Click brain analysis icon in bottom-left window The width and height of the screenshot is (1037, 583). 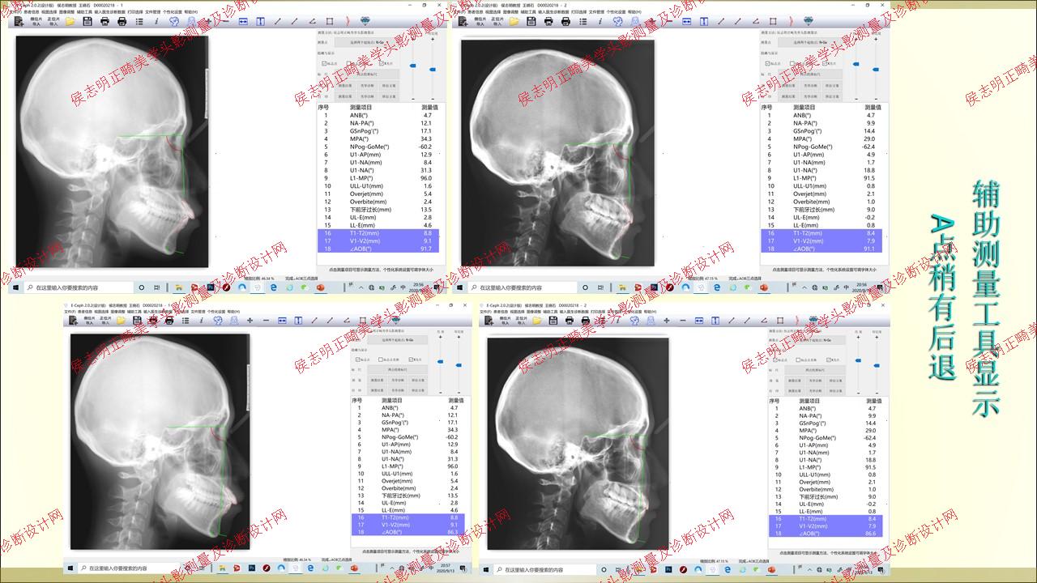217,321
